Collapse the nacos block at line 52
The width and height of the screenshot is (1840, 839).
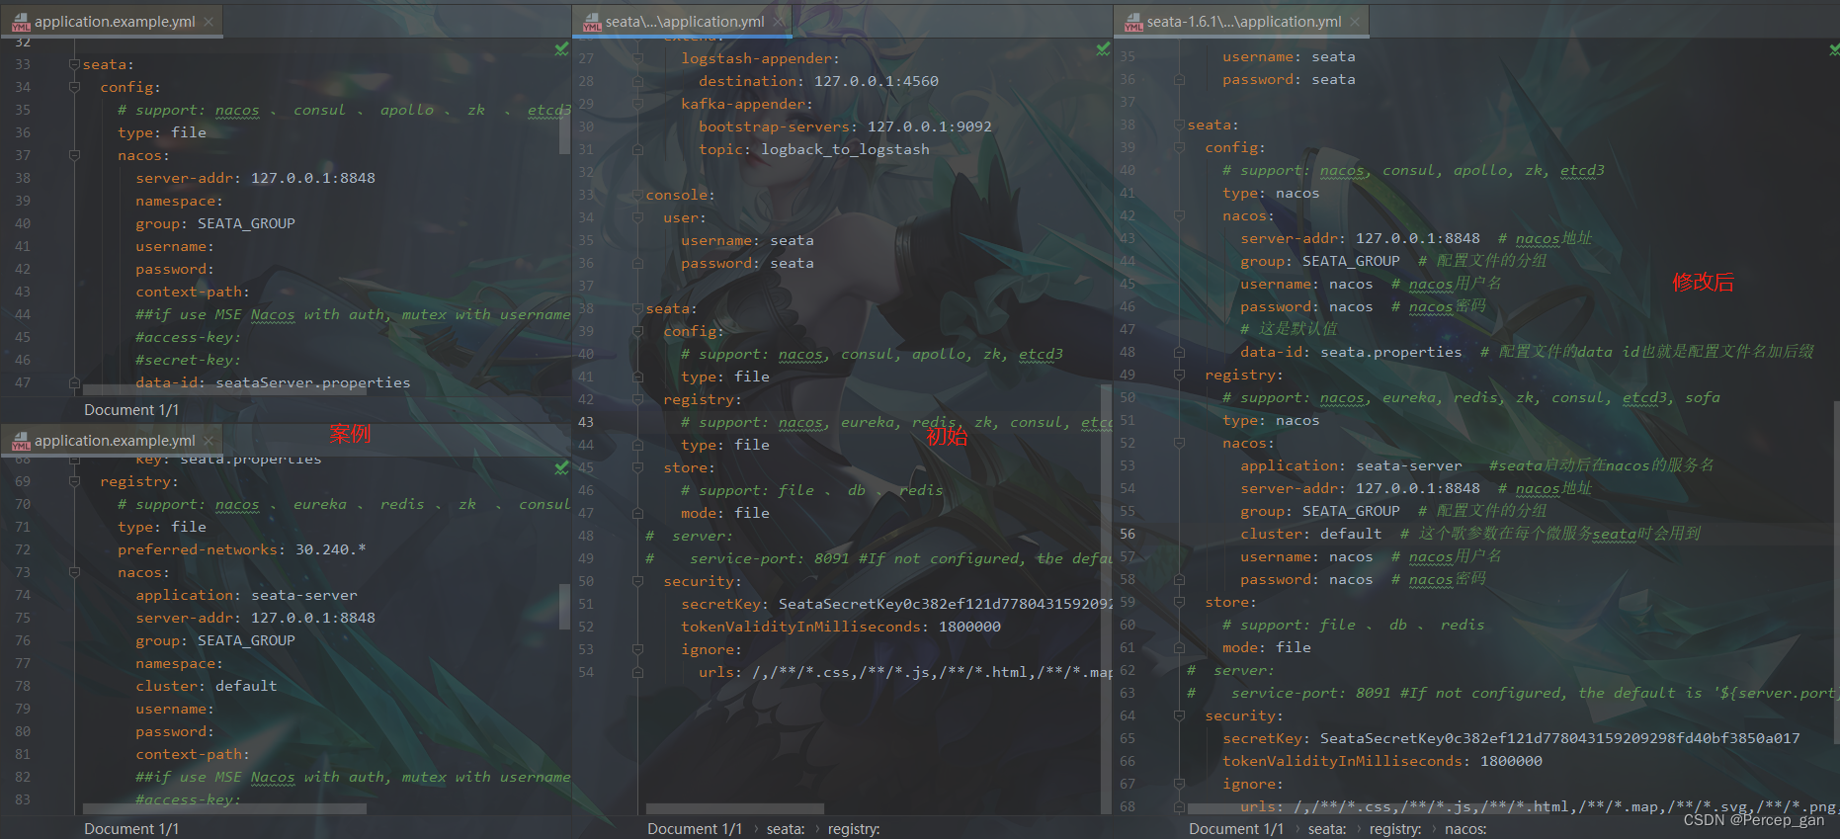[1179, 443]
